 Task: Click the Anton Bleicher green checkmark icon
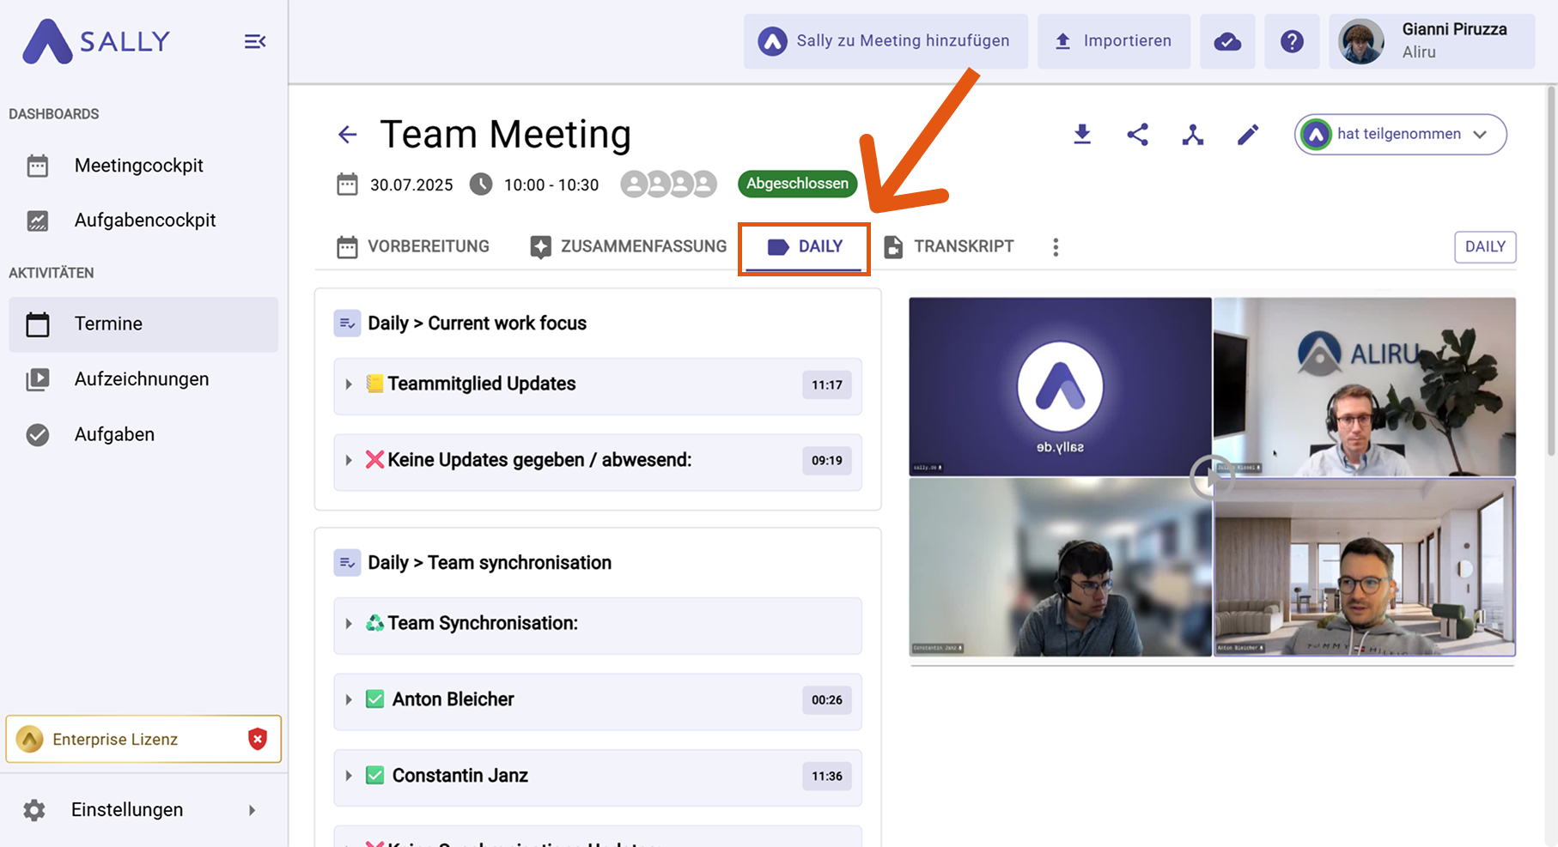[374, 699]
